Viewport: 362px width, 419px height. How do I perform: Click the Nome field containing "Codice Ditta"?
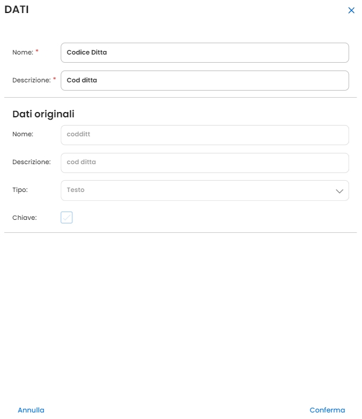pos(204,52)
